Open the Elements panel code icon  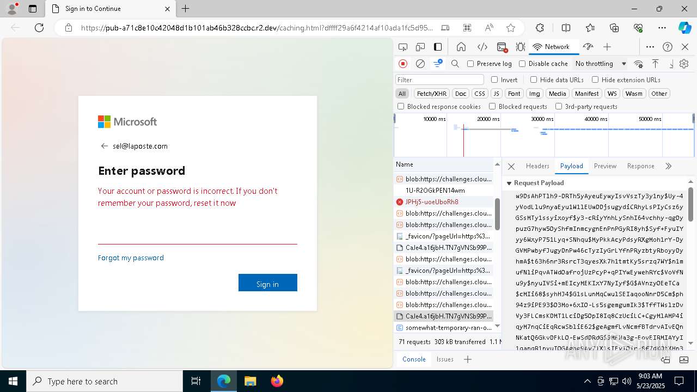coord(482,47)
